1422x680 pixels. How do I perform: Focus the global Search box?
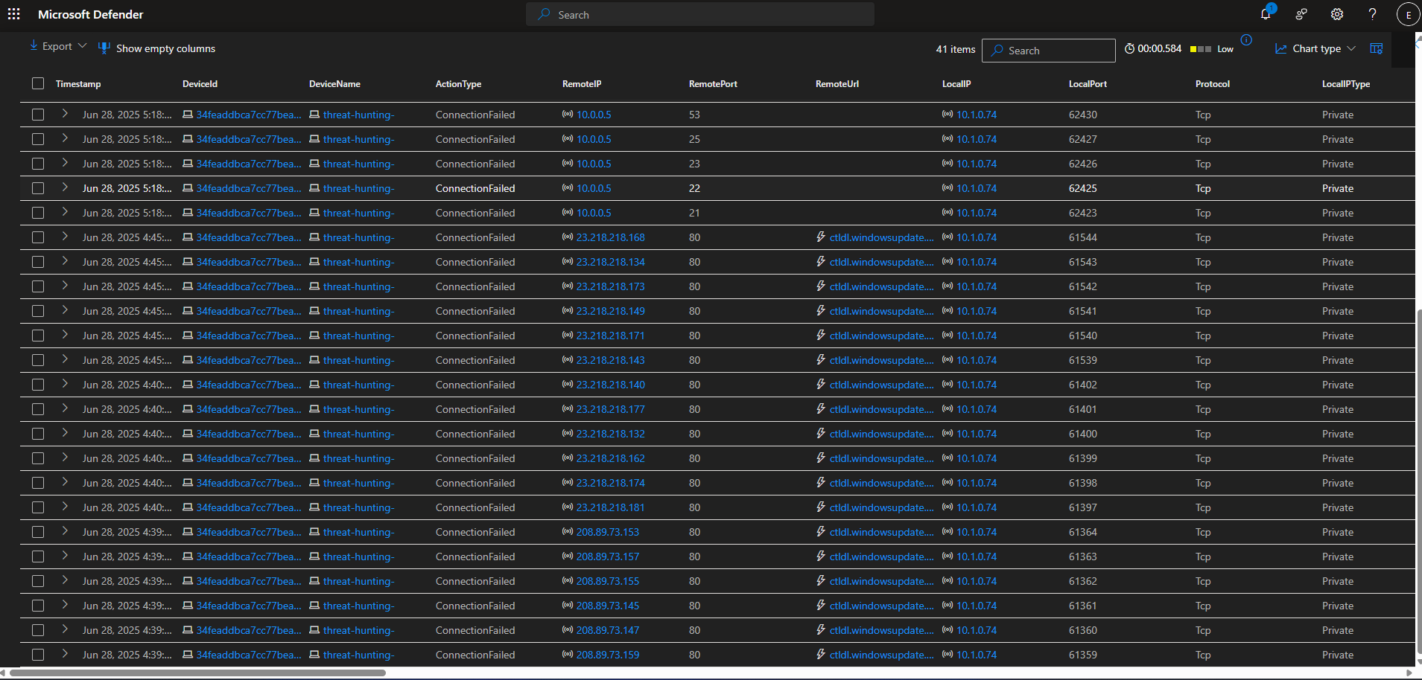tap(700, 14)
